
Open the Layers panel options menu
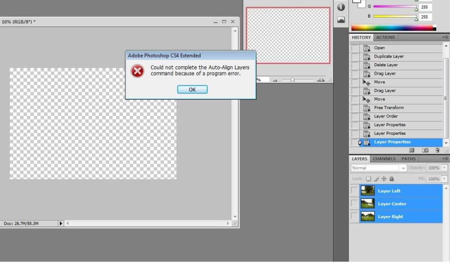pyautogui.click(x=445, y=159)
